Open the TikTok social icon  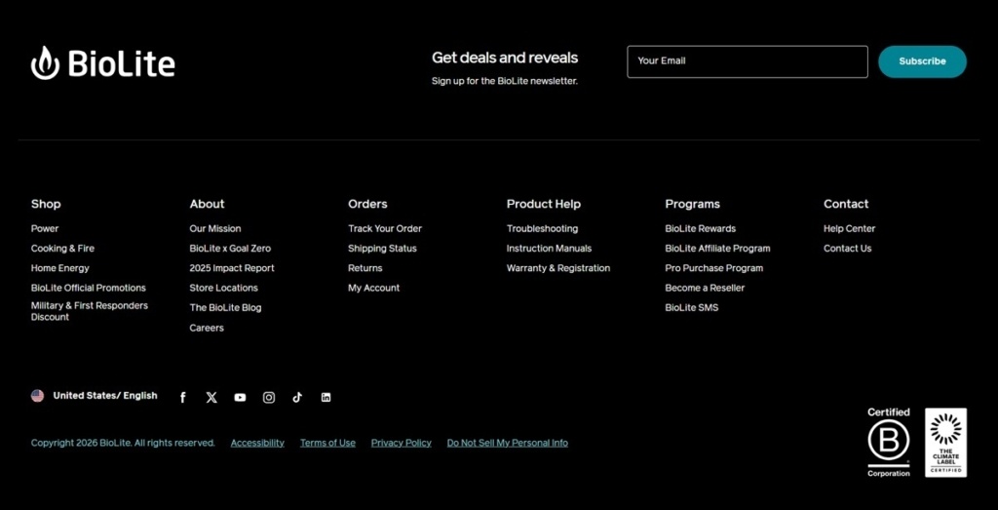tap(297, 397)
